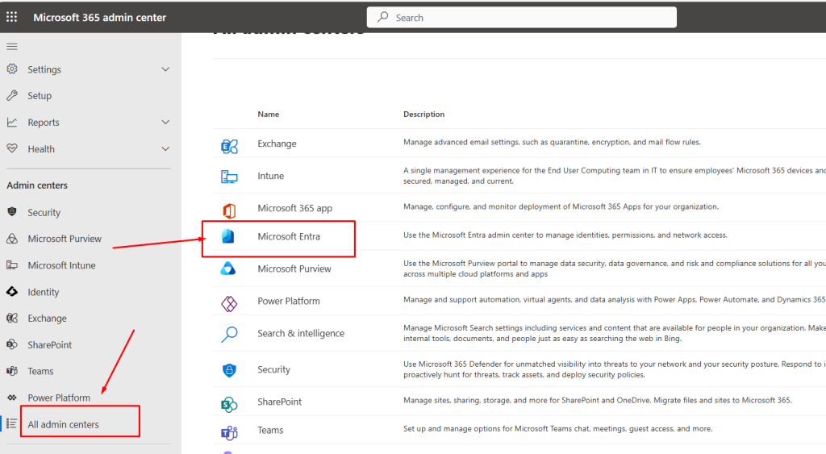826x454 pixels.
Task: Click the Search & intelligence magnifier icon
Action: [229, 334]
